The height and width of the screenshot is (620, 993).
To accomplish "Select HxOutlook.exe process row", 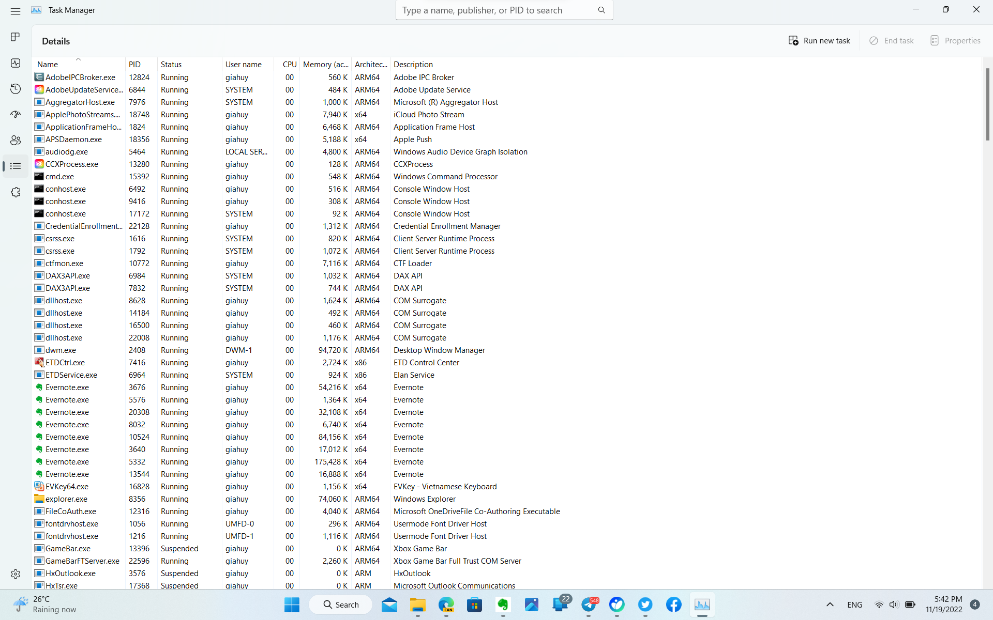I will click(x=507, y=573).
